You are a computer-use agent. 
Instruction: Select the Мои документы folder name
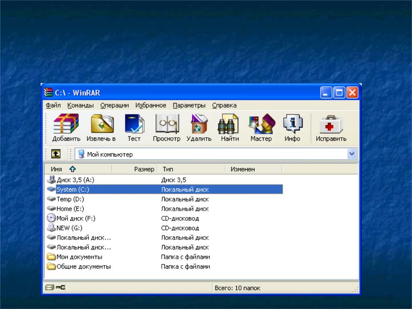click(79, 257)
